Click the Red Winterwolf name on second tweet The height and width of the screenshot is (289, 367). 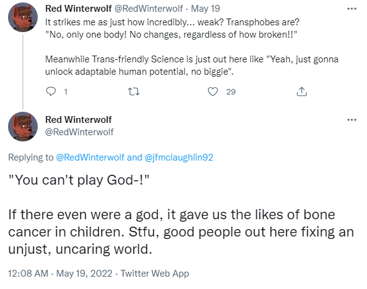[78, 120]
